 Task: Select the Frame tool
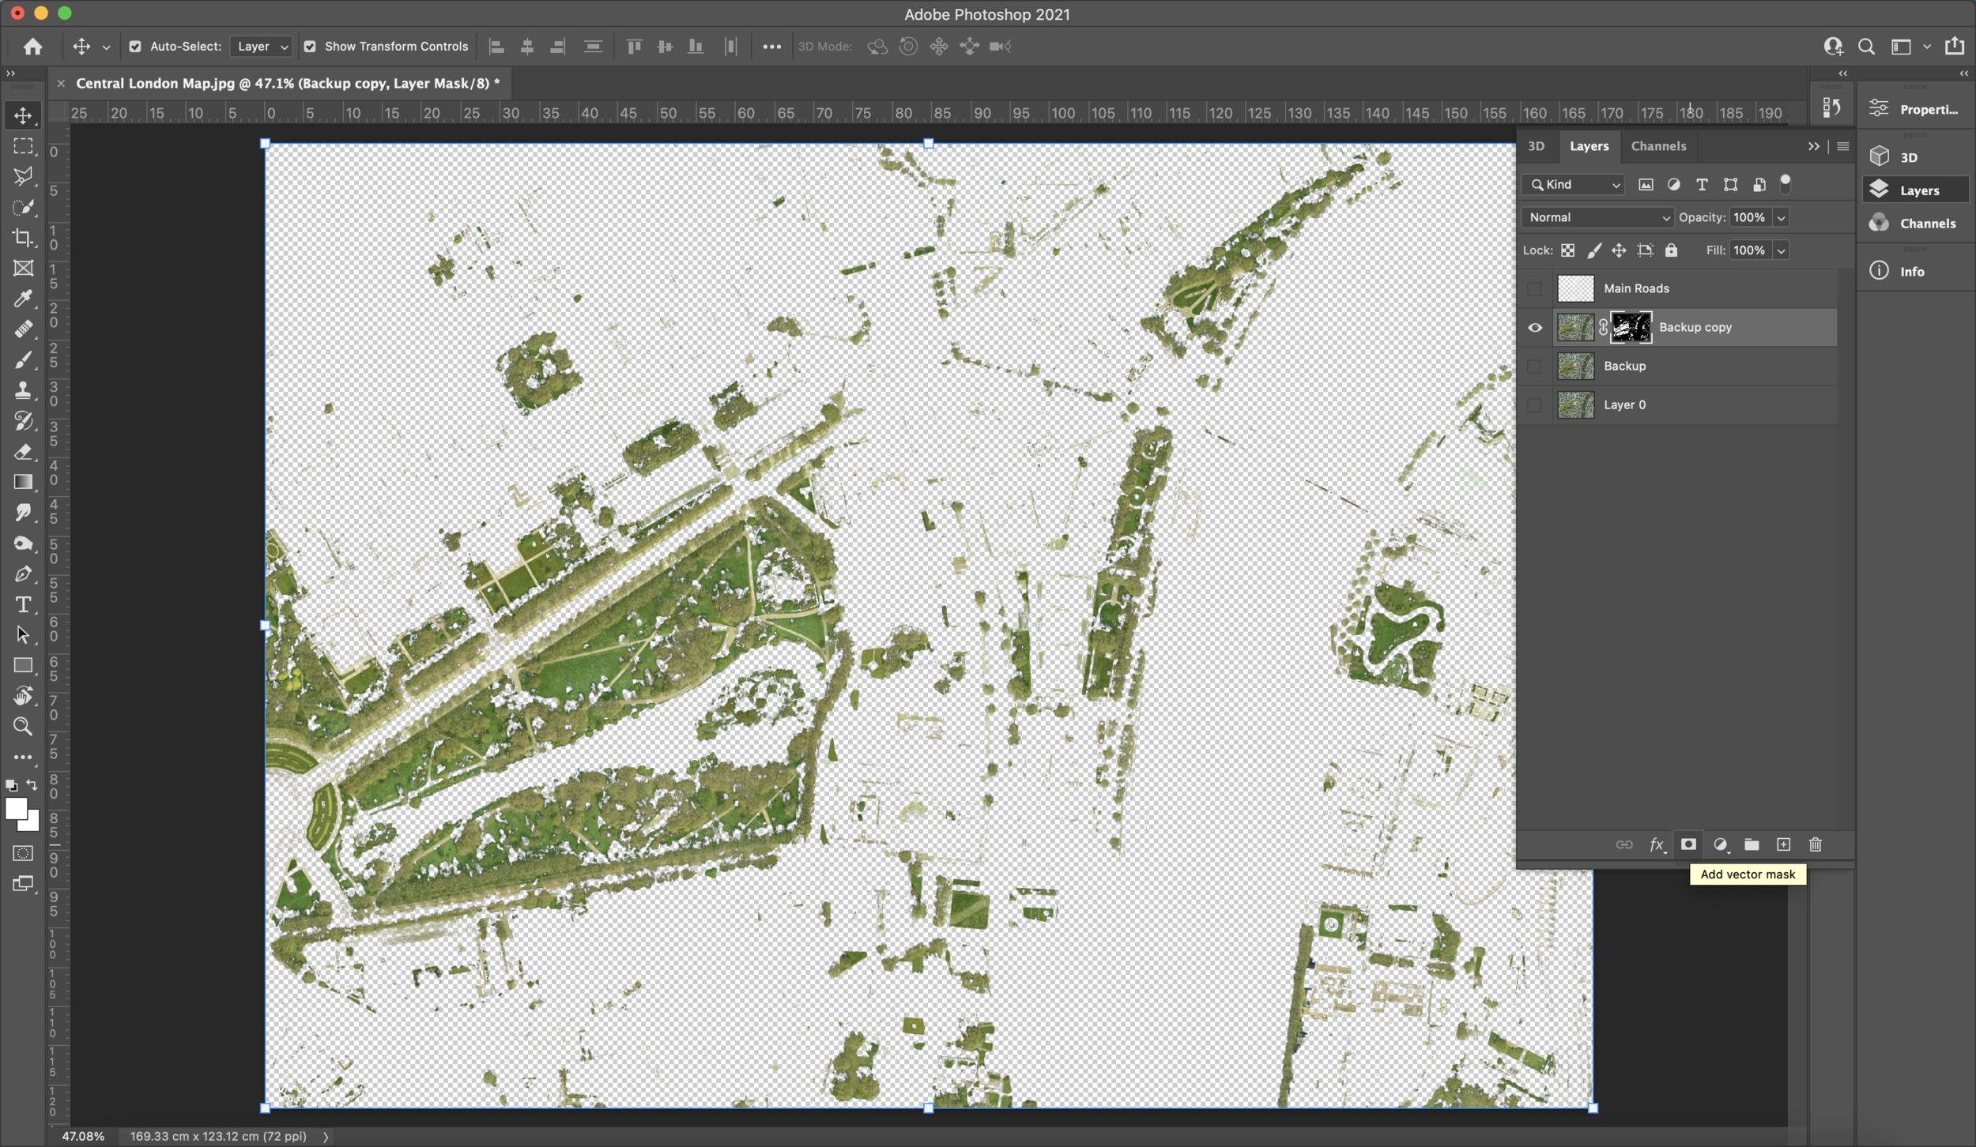pos(23,269)
